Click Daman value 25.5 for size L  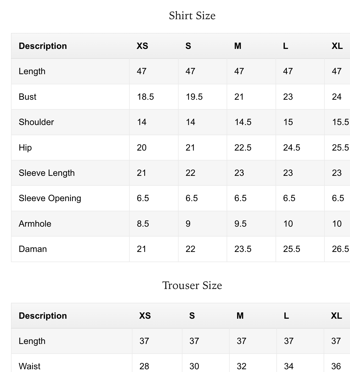click(291, 249)
